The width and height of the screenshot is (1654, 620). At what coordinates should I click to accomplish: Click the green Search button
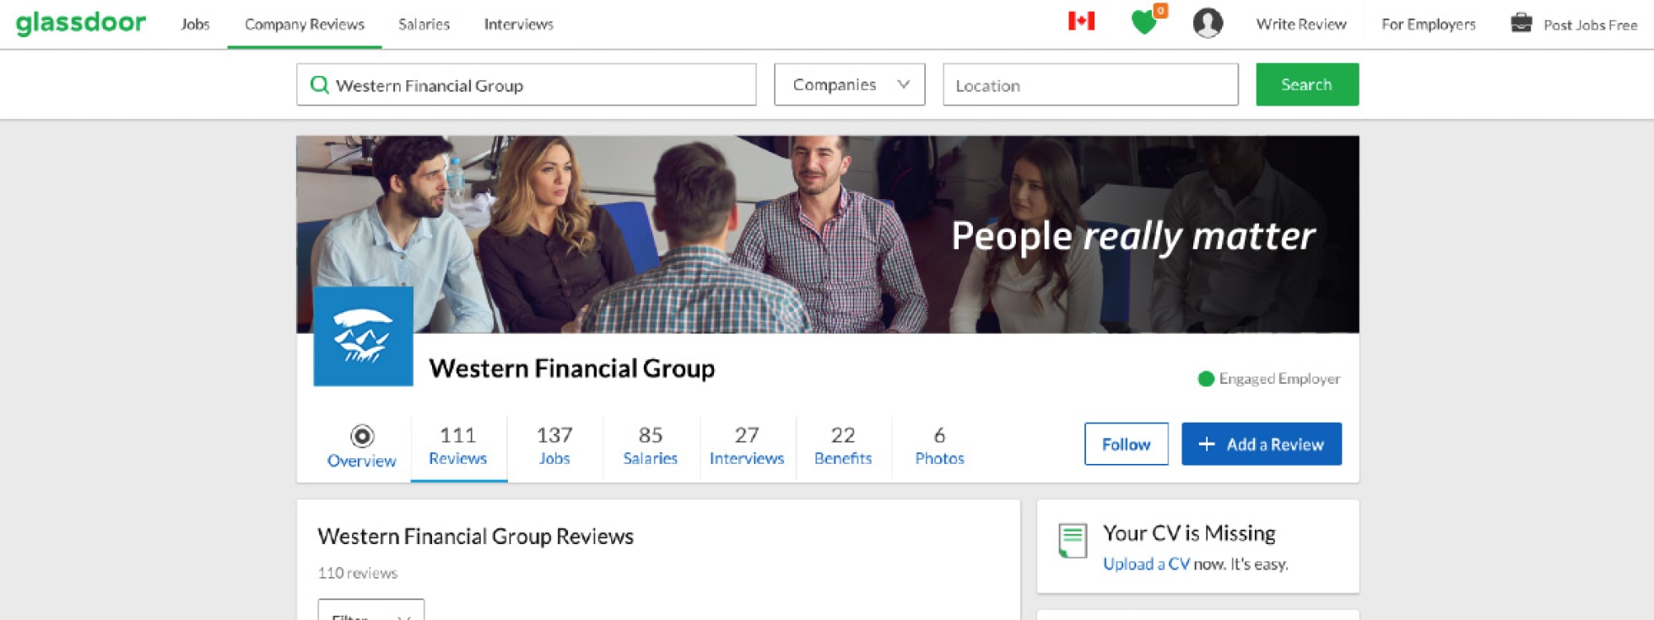(1307, 84)
